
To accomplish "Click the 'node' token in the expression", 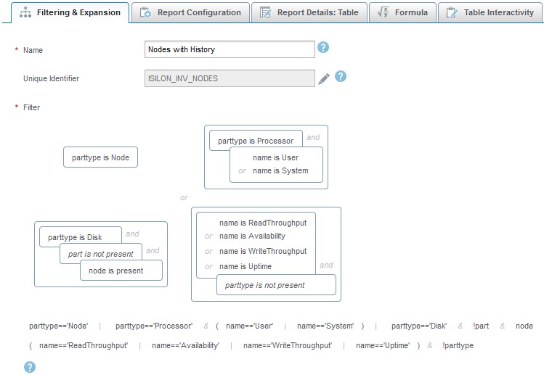I will [524, 326].
